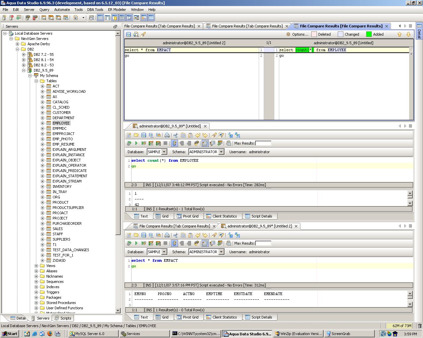Open the ER Modeler menu
Image resolution: width=423 pixels, height=338 pixels.
(x=117, y=10)
